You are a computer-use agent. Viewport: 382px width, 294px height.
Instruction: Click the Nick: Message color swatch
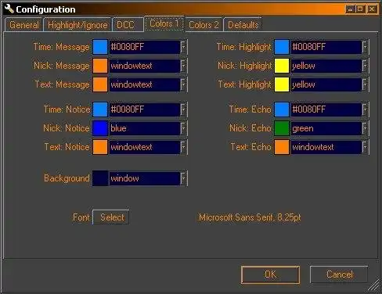100,66
